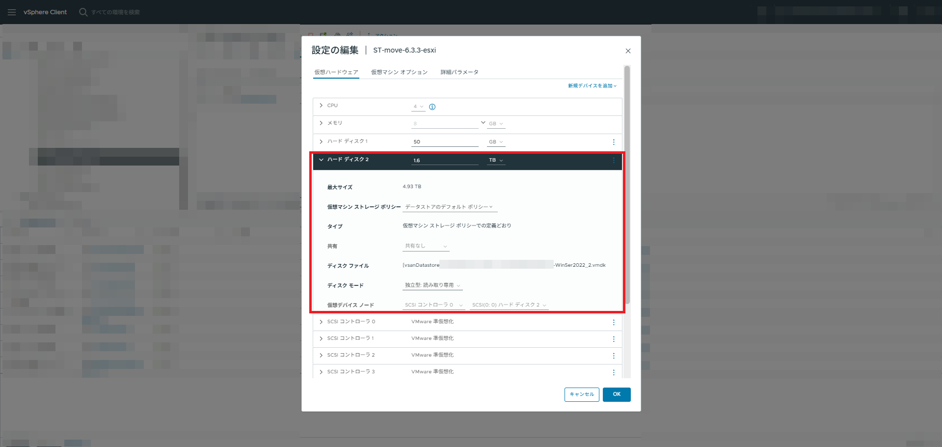Open the disk mode dropdown

click(x=432, y=285)
